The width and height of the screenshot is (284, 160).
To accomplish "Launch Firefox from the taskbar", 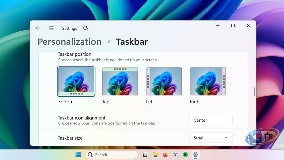I will (x=165, y=155).
